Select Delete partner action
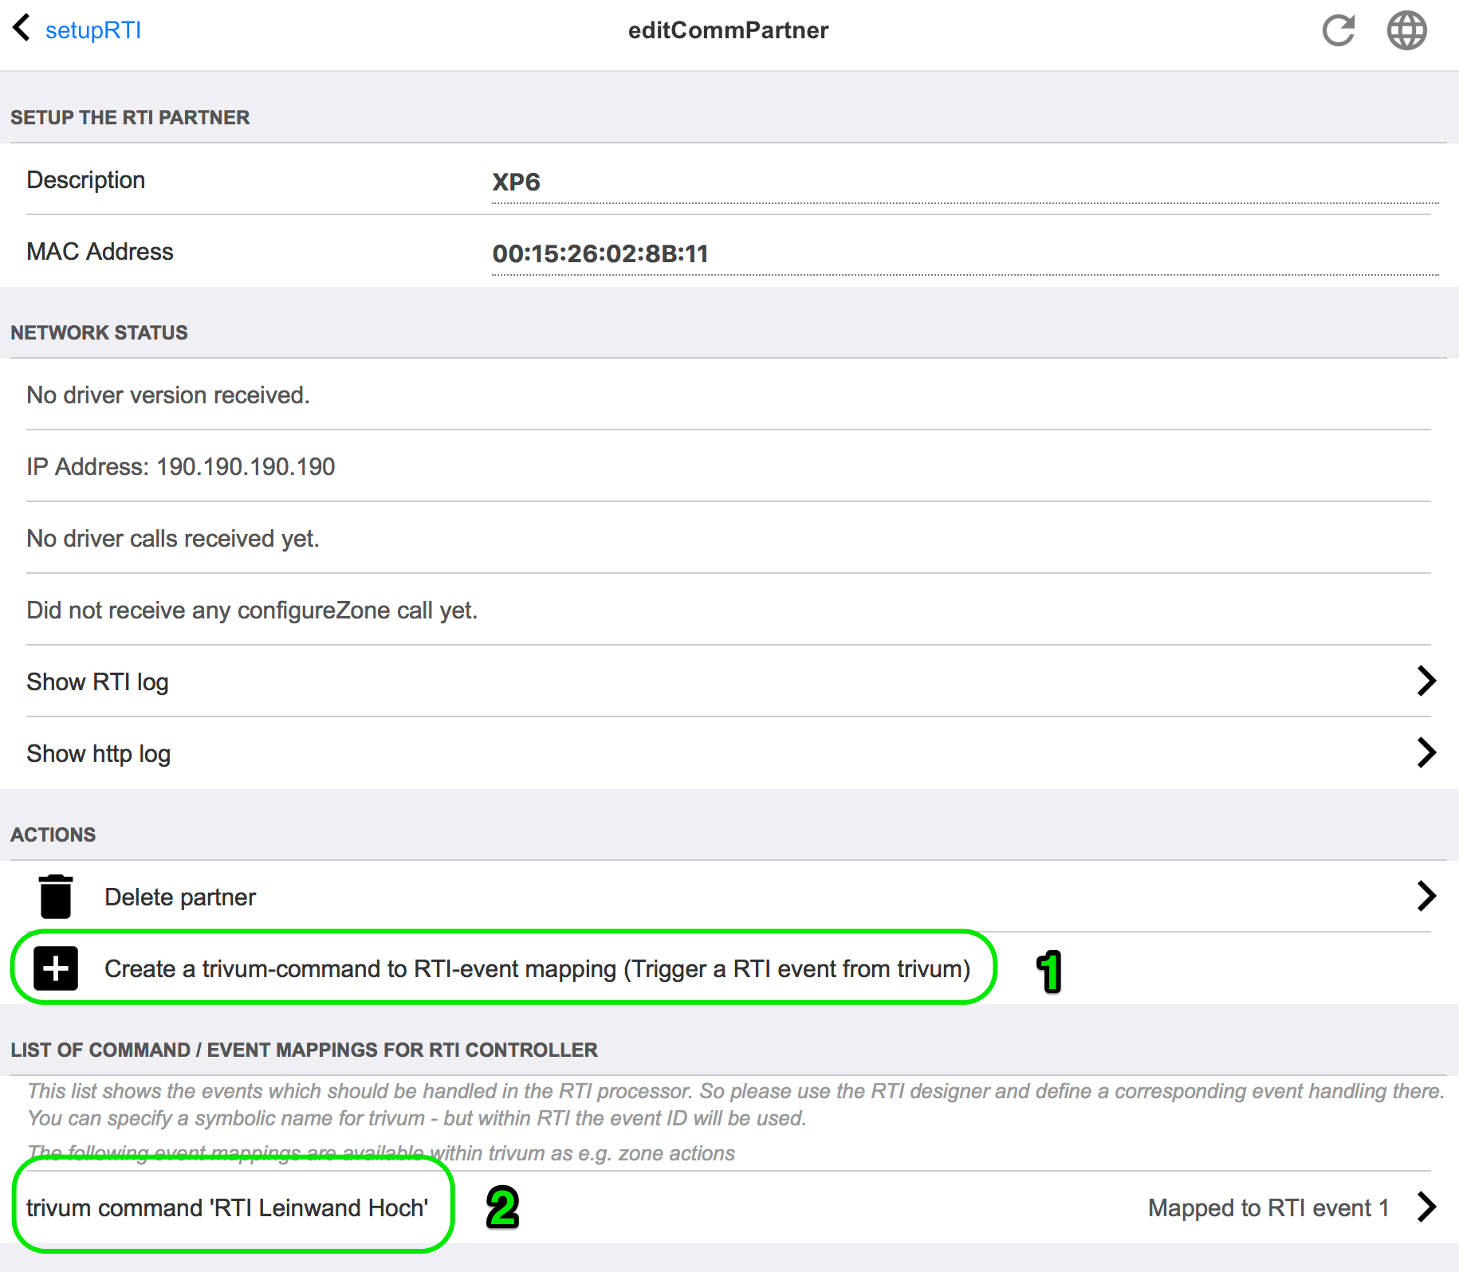Screen dimensions: 1459x1272 coord(180,897)
